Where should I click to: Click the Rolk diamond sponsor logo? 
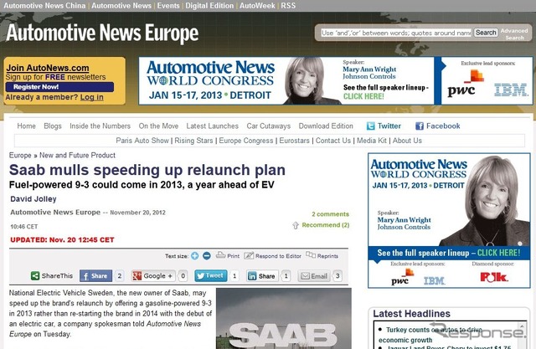pos(493,276)
